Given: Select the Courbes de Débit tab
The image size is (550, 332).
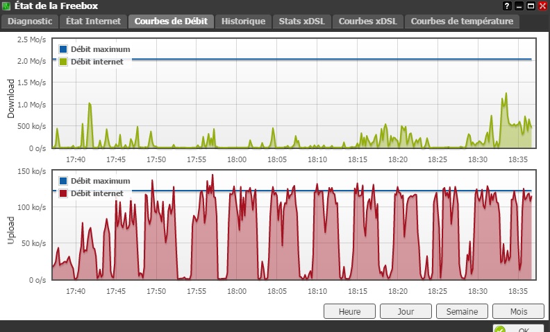Looking at the screenshot, I should pyautogui.click(x=171, y=21).
